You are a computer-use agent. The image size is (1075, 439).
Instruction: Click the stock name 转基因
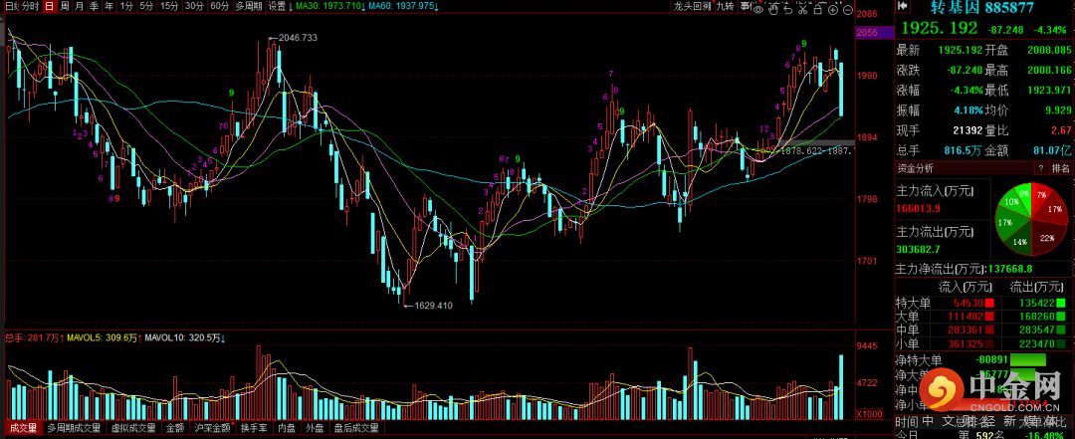[955, 8]
